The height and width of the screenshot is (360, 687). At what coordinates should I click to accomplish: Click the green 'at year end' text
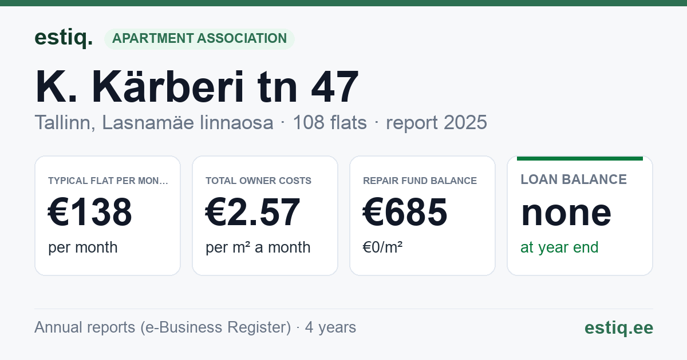pos(559,247)
